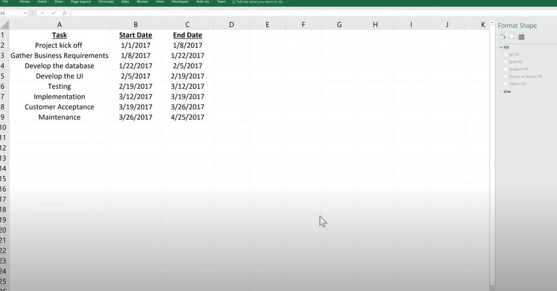Select the Maintenance task cell
Image resolution: width=557 pixels, height=291 pixels.
click(60, 117)
